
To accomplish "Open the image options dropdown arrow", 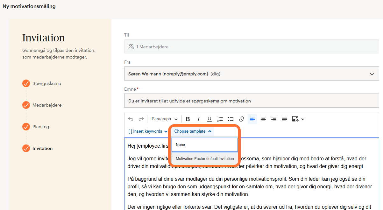I will click(x=303, y=119).
